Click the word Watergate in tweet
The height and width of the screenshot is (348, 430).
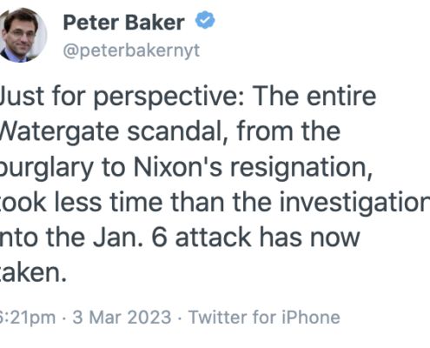(x=59, y=132)
